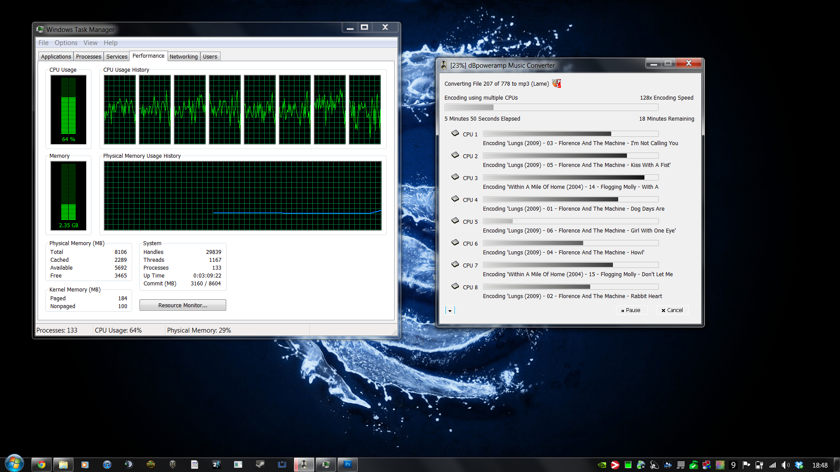Click '18 Minutes Remaining' text
The height and width of the screenshot is (472, 840).
coord(667,119)
